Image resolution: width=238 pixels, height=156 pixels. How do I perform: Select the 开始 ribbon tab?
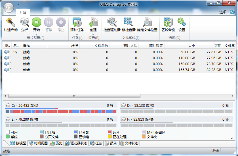click(x=23, y=12)
